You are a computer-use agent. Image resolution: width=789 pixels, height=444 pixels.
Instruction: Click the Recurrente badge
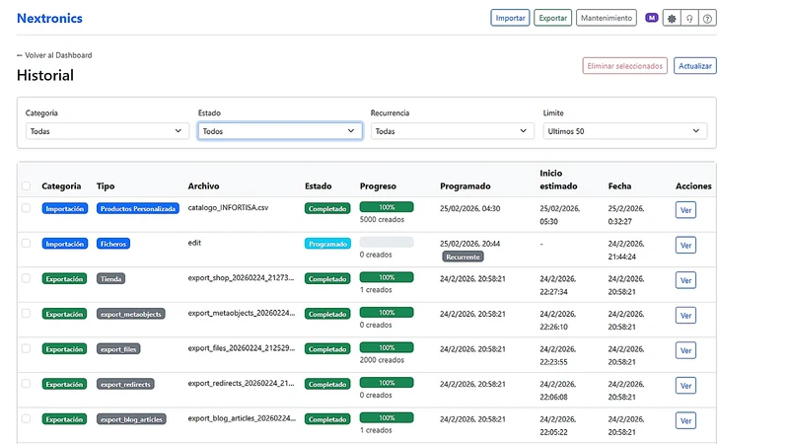pos(463,257)
